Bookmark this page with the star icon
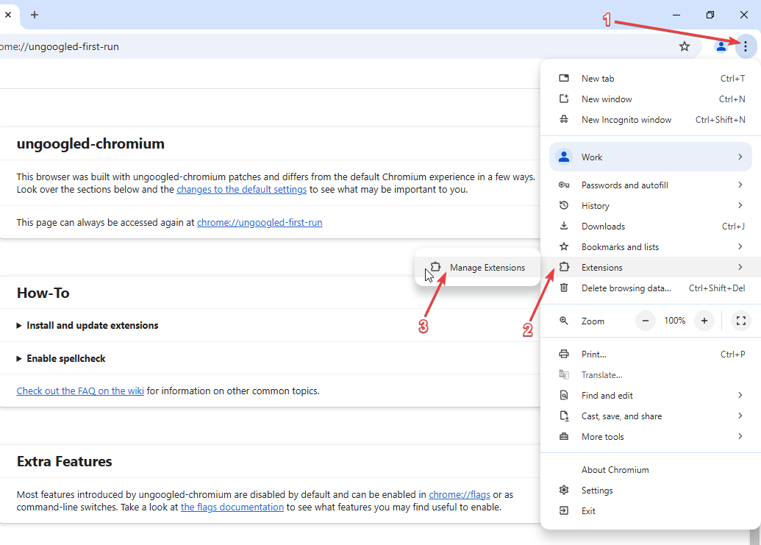Viewport: 761px width, 545px height. click(x=685, y=46)
